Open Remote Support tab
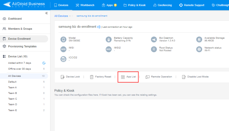 [192, 5]
